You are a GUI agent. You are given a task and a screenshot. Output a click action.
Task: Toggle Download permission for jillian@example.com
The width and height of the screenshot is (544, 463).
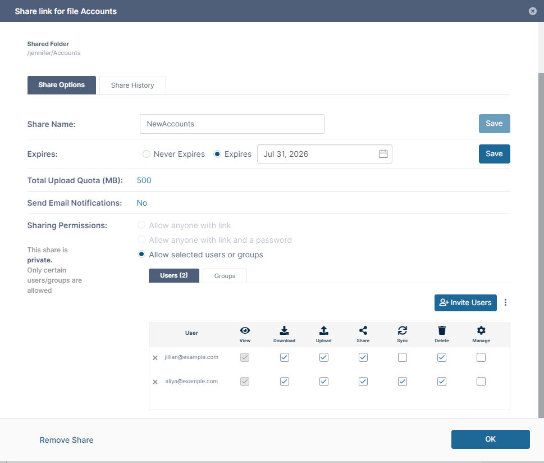point(284,357)
